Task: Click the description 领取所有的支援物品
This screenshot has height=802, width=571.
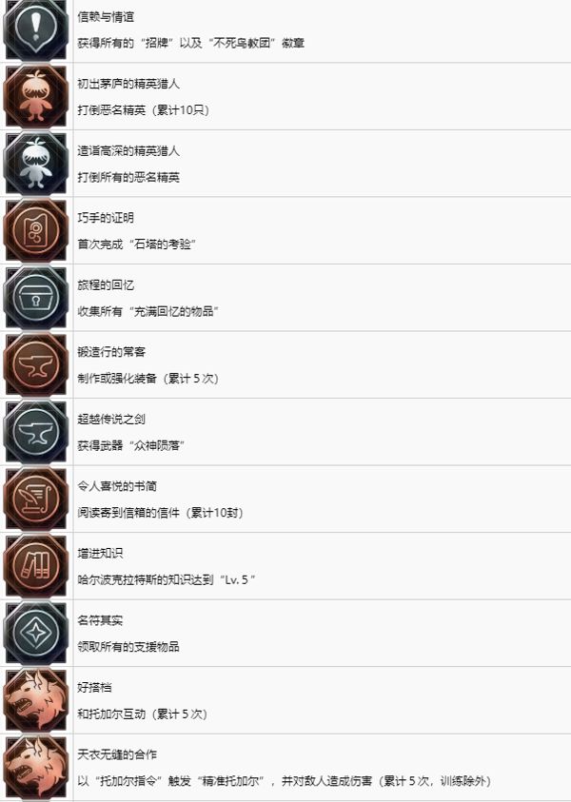Action: pos(128,647)
